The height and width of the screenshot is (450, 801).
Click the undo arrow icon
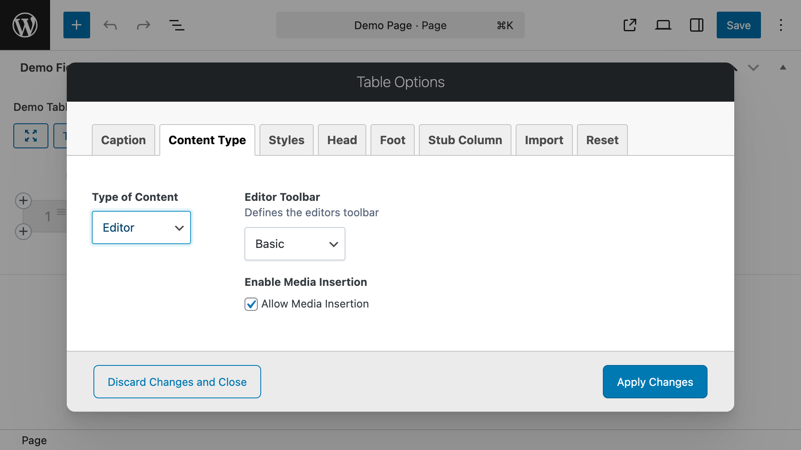pos(110,25)
